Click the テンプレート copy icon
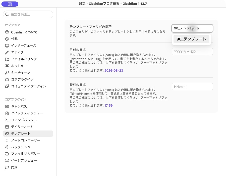 (7, 134)
